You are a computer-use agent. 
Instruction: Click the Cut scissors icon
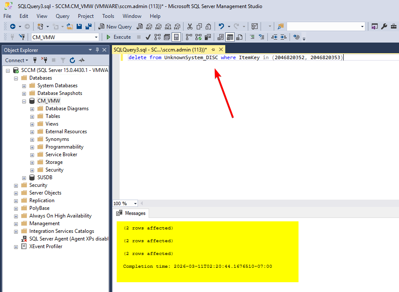tap(190, 26)
